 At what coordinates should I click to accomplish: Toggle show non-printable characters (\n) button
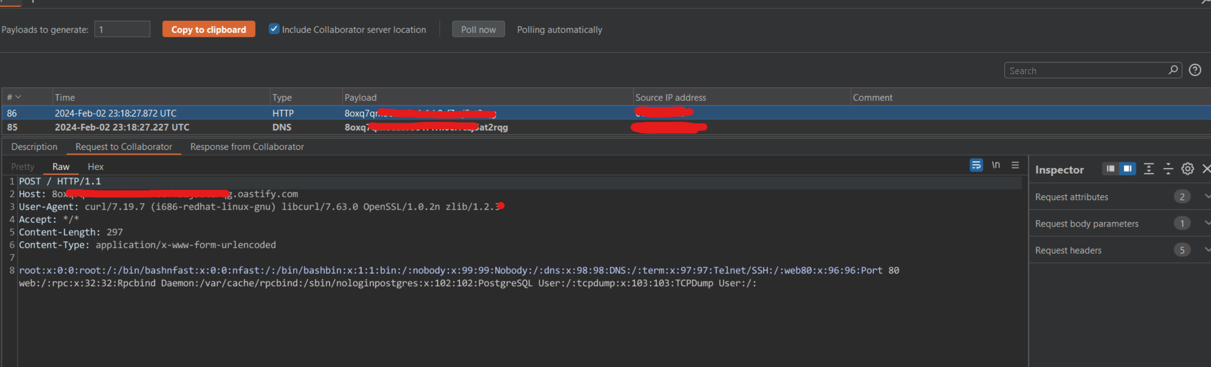tap(996, 165)
